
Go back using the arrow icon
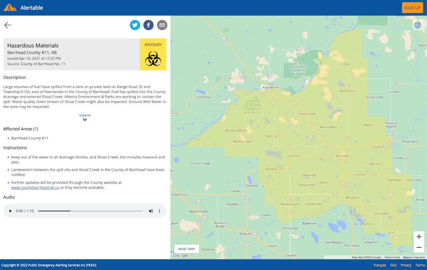[x=7, y=25]
